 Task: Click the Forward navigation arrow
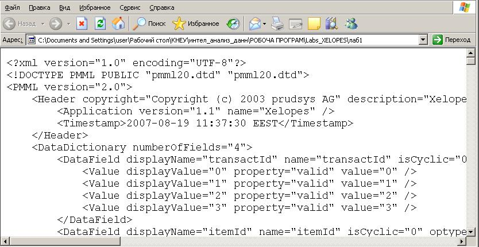tap(56, 24)
